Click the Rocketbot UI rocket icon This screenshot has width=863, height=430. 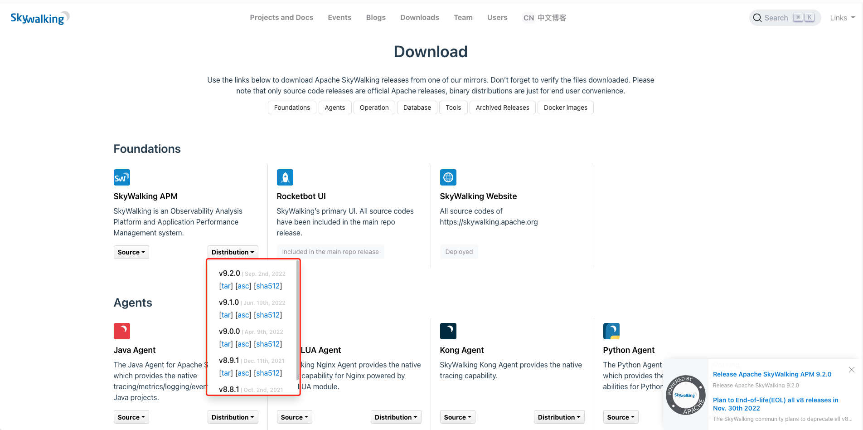(x=285, y=177)
